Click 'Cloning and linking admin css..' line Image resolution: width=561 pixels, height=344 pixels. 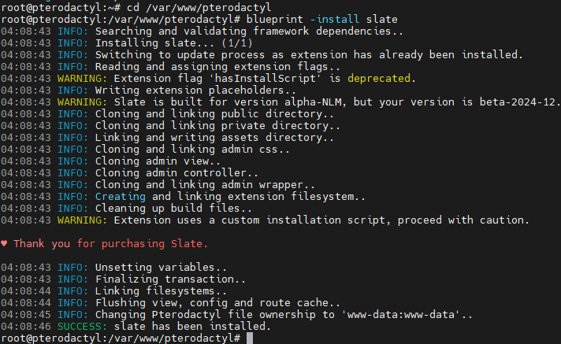pos(192,149)
